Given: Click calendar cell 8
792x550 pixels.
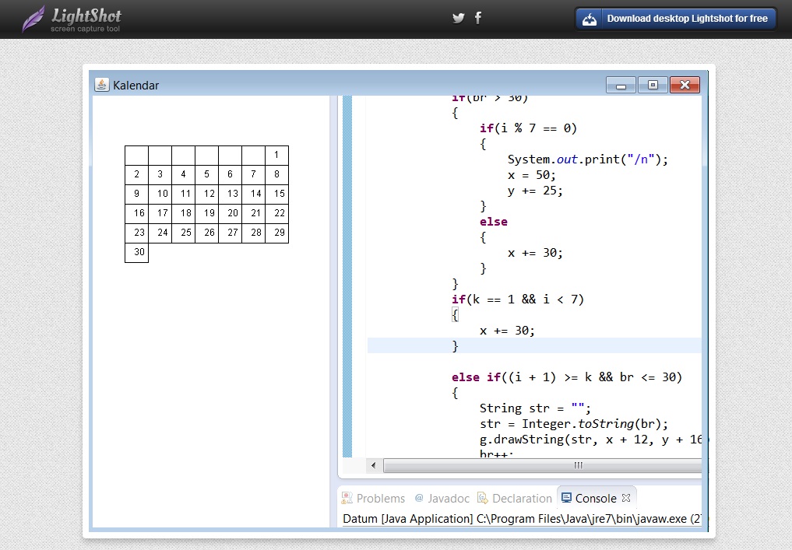Looking at the screenshot, I should point(276,174).
